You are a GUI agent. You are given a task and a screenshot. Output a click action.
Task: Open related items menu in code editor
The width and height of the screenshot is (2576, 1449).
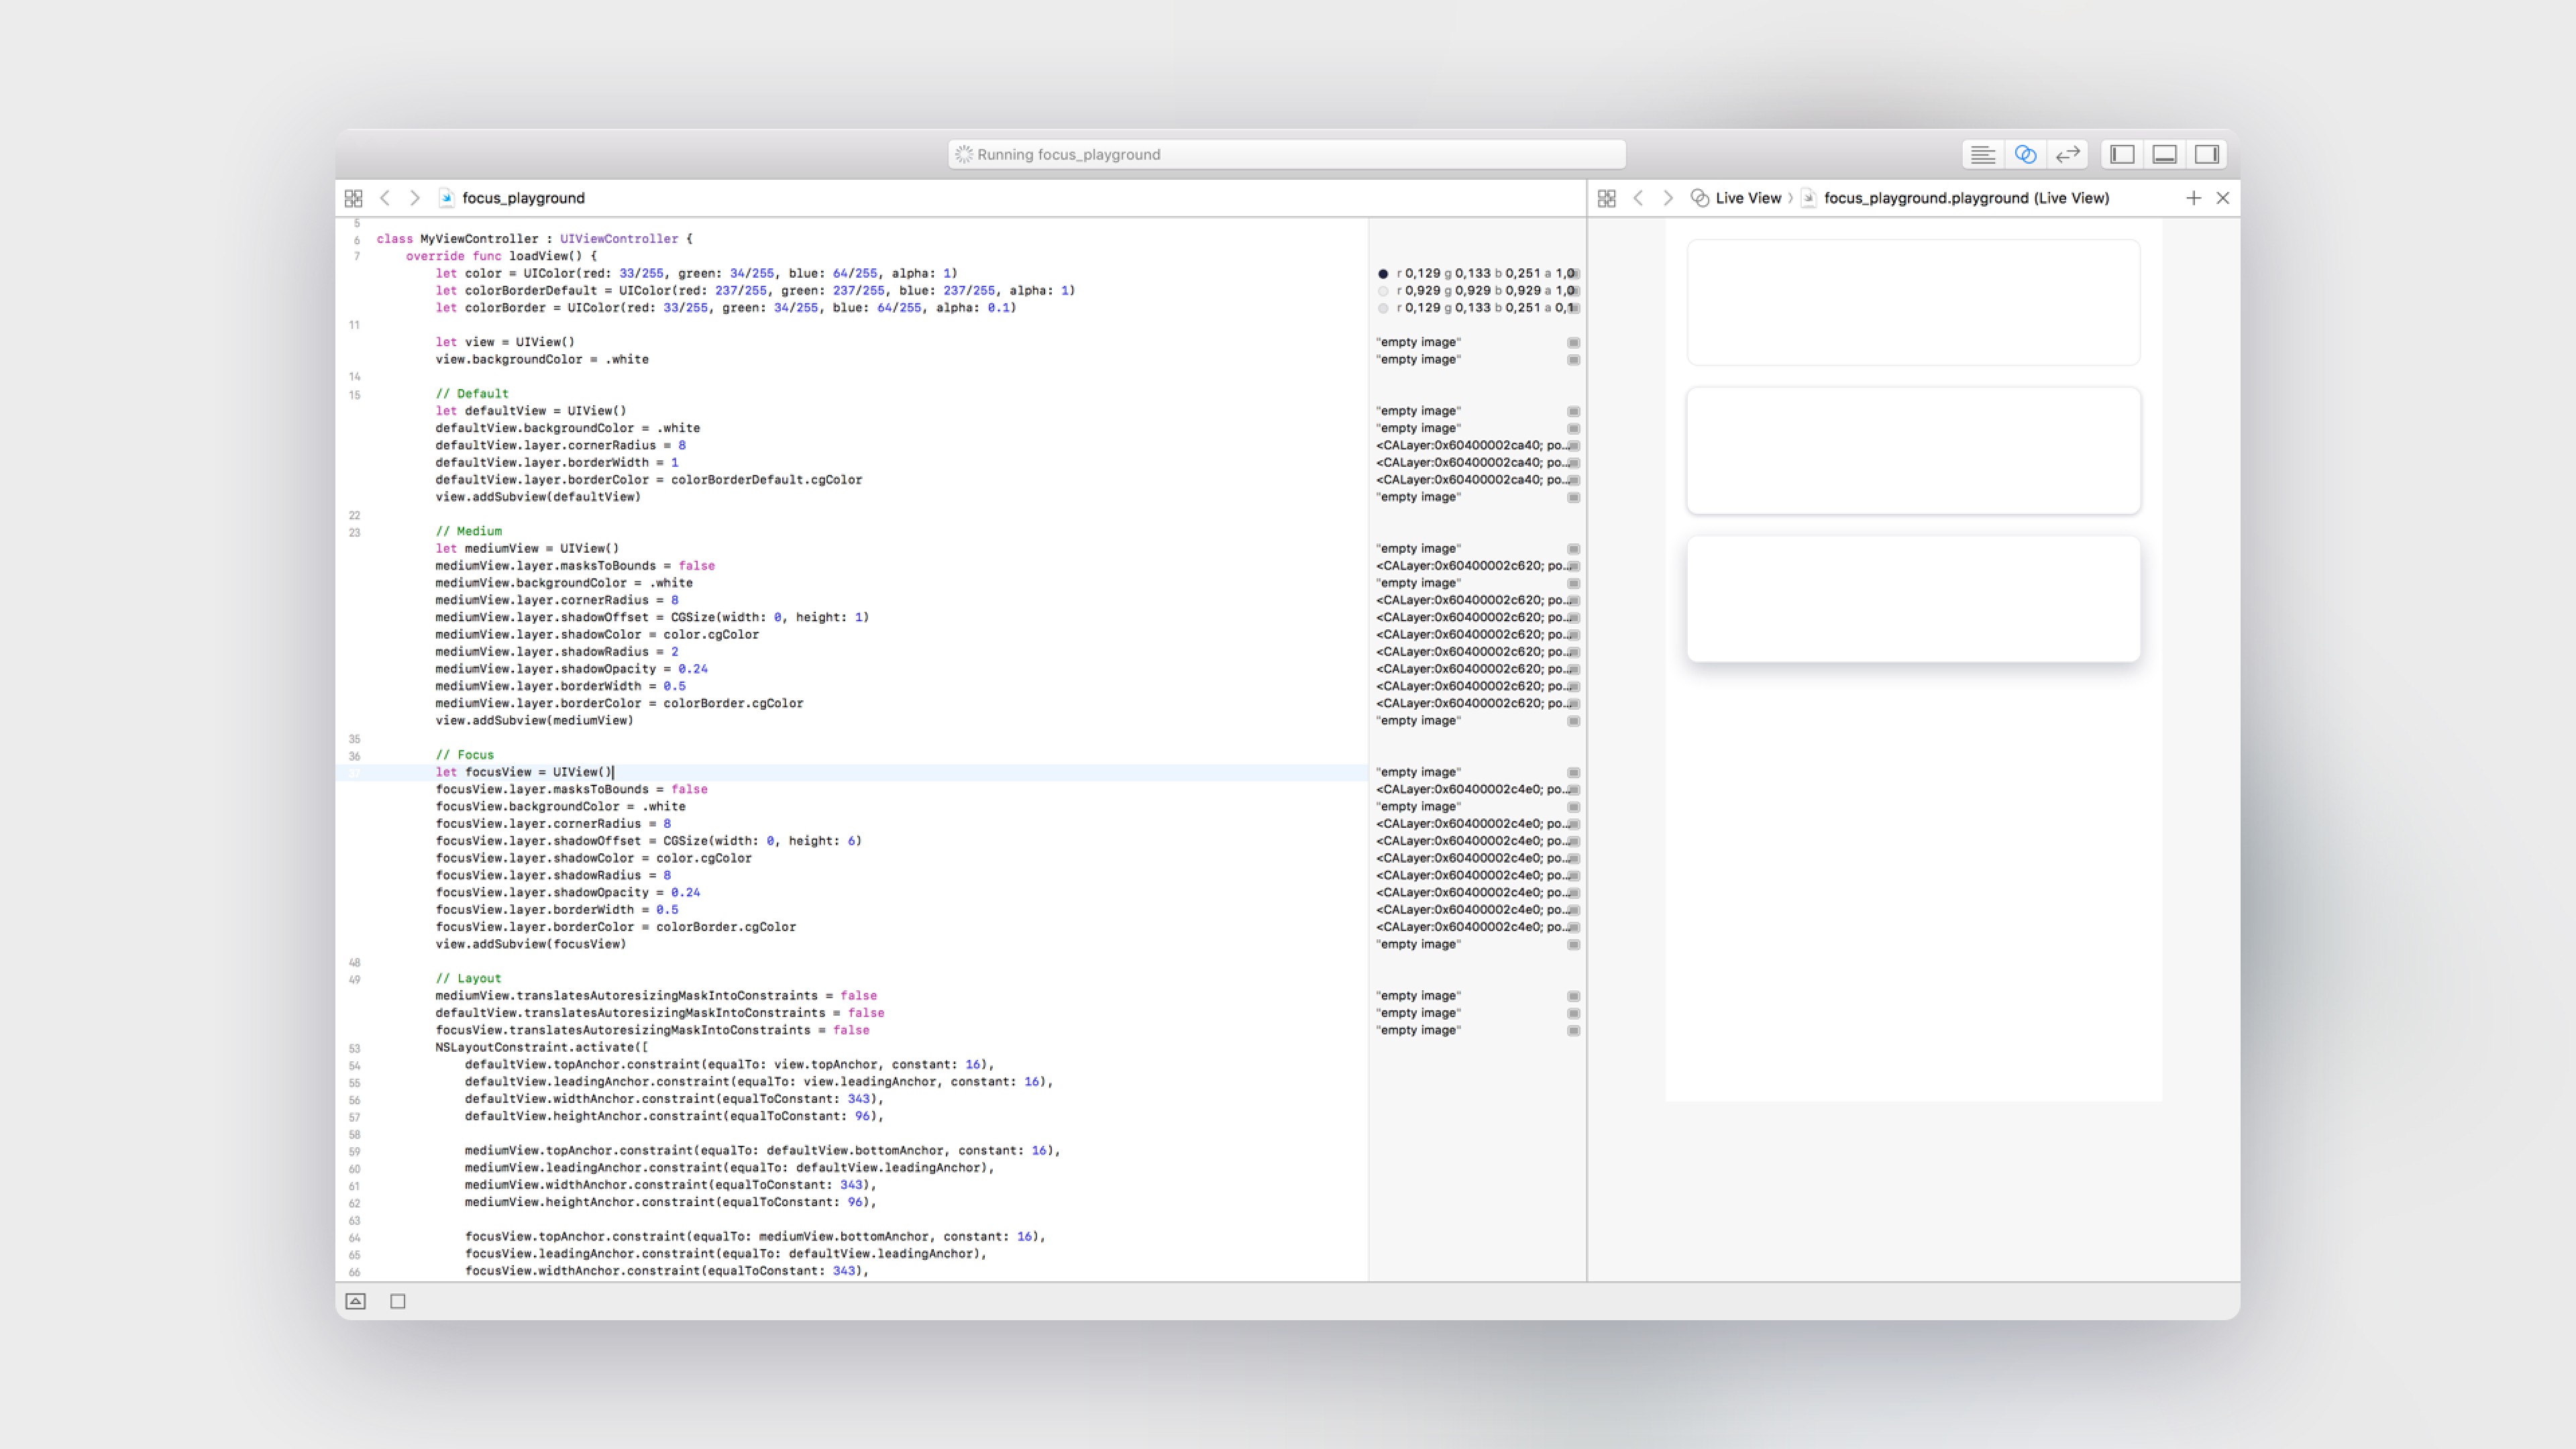point(353,198)
